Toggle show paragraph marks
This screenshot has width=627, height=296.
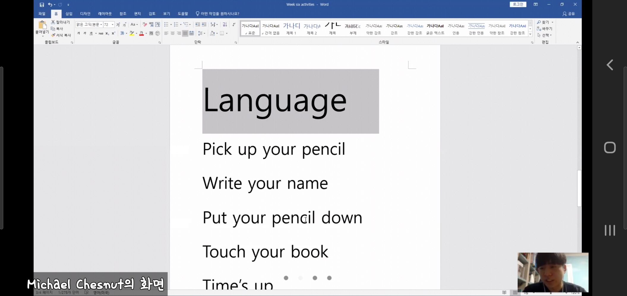(234, 25)
